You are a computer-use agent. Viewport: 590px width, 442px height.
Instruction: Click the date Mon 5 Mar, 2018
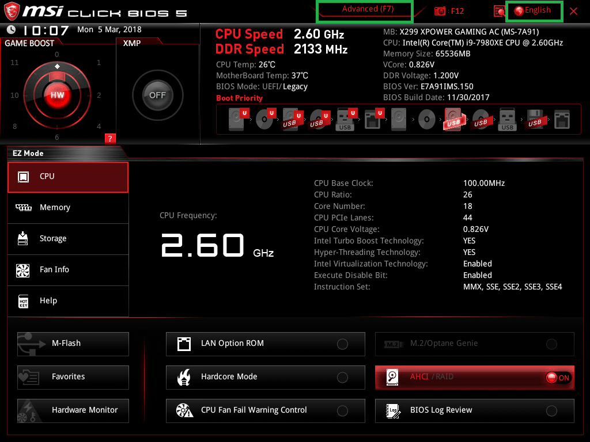point(109,29)
